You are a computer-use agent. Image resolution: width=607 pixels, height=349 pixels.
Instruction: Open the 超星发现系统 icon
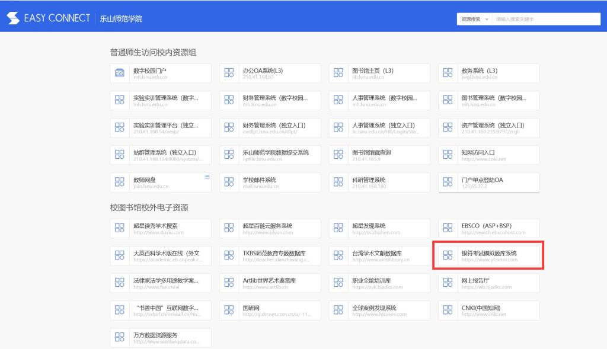click(x=338, y=228)
